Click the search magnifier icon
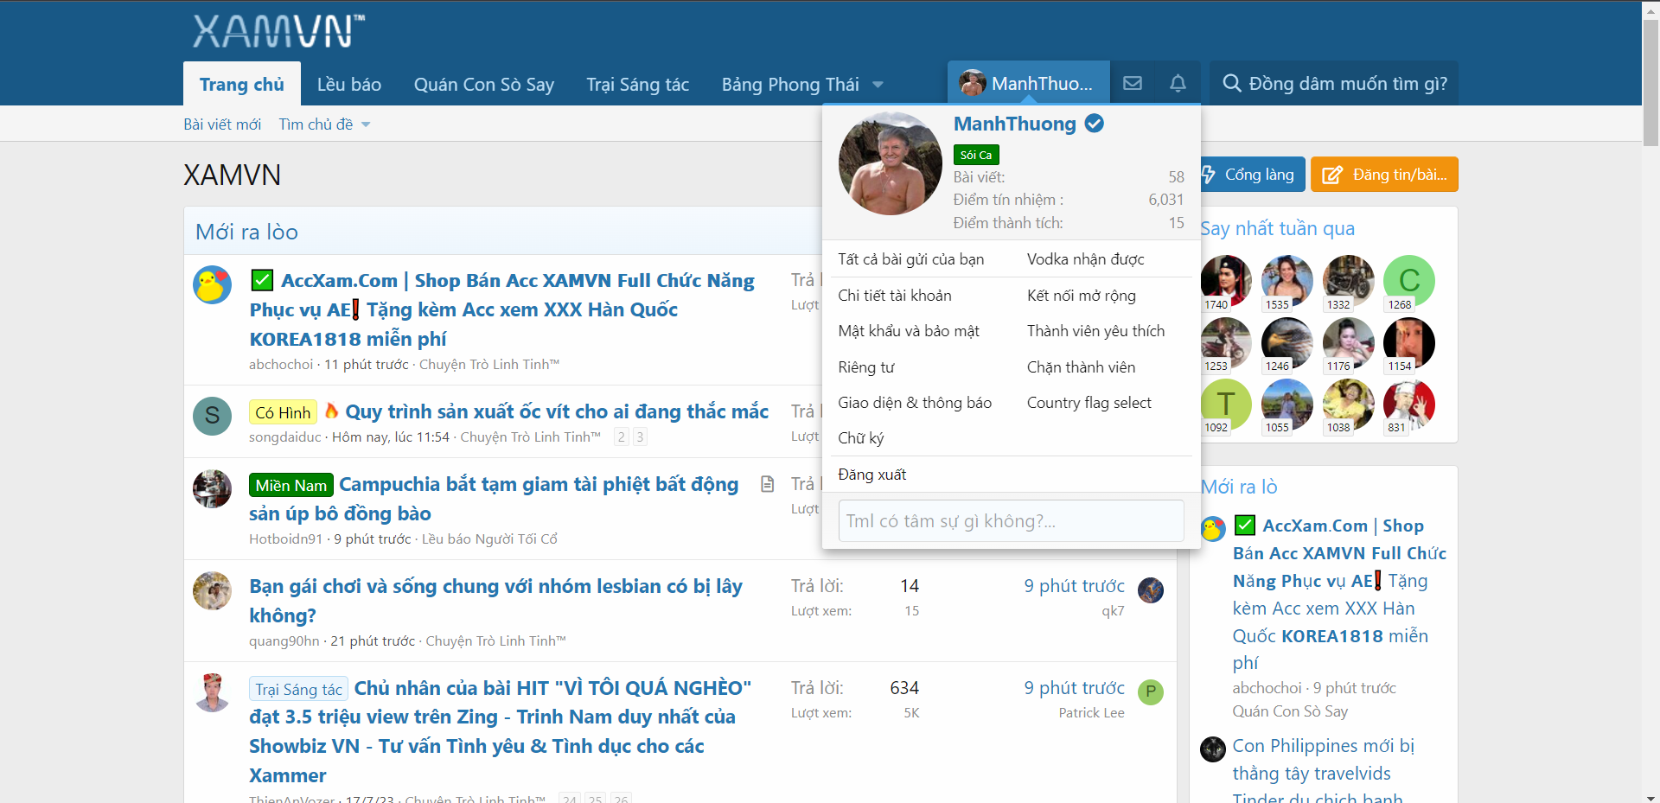 [x=1231, y=83]
